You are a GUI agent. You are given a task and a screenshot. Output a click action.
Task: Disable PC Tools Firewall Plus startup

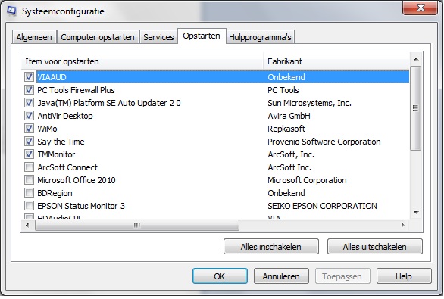(29, 90)
